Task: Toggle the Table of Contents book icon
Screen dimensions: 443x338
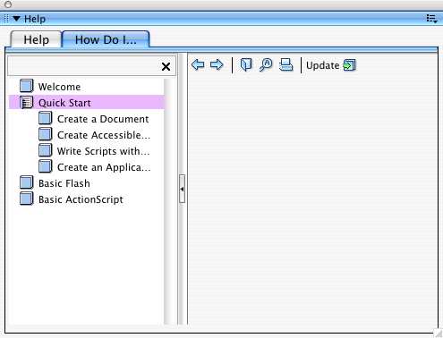Action: (246, 64)
